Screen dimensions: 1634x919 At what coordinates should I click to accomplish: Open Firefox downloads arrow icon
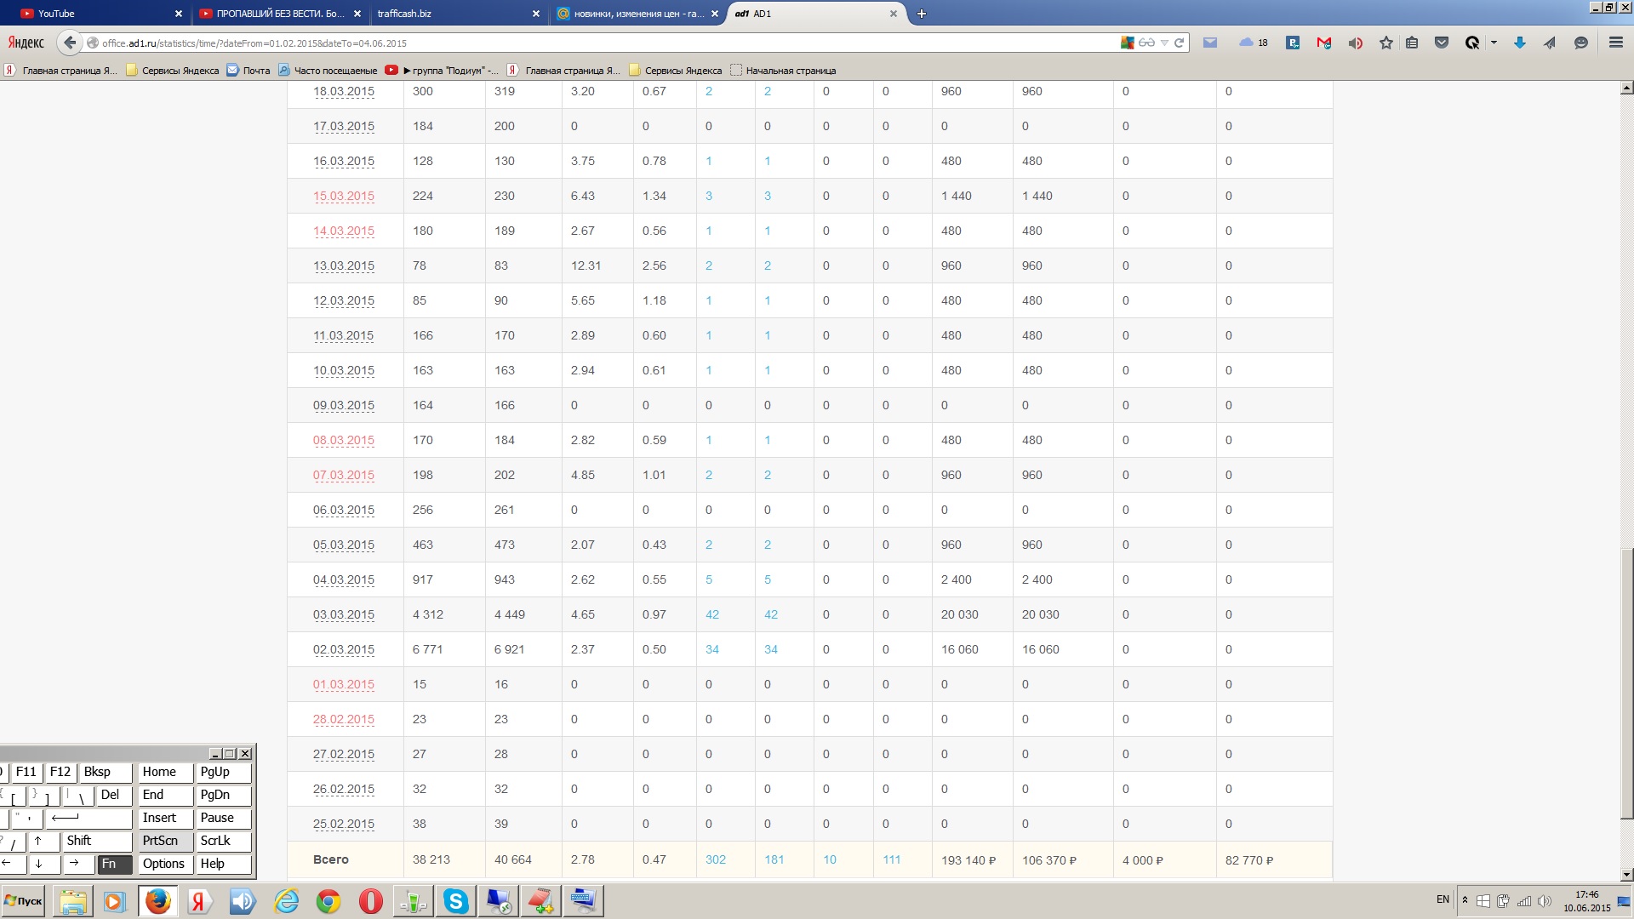click(x=1519, y=43)
